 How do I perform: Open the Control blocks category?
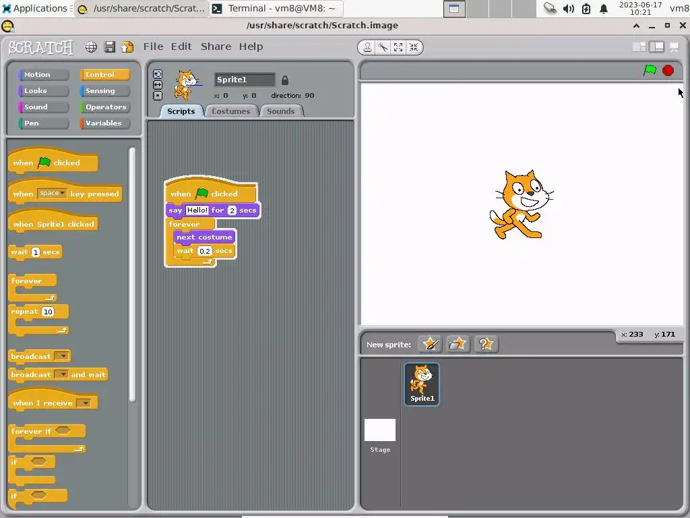(104, 75)
